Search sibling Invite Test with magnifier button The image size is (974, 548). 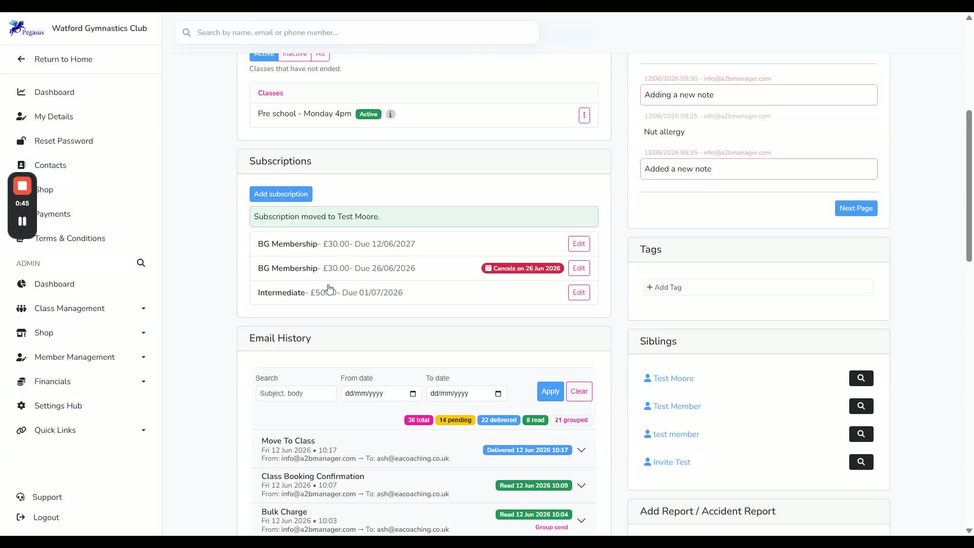coord(861,462)
